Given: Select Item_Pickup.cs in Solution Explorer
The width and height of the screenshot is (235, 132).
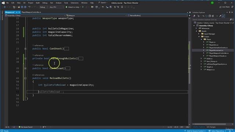Looking at the screenshot, I should pos(212,61).
